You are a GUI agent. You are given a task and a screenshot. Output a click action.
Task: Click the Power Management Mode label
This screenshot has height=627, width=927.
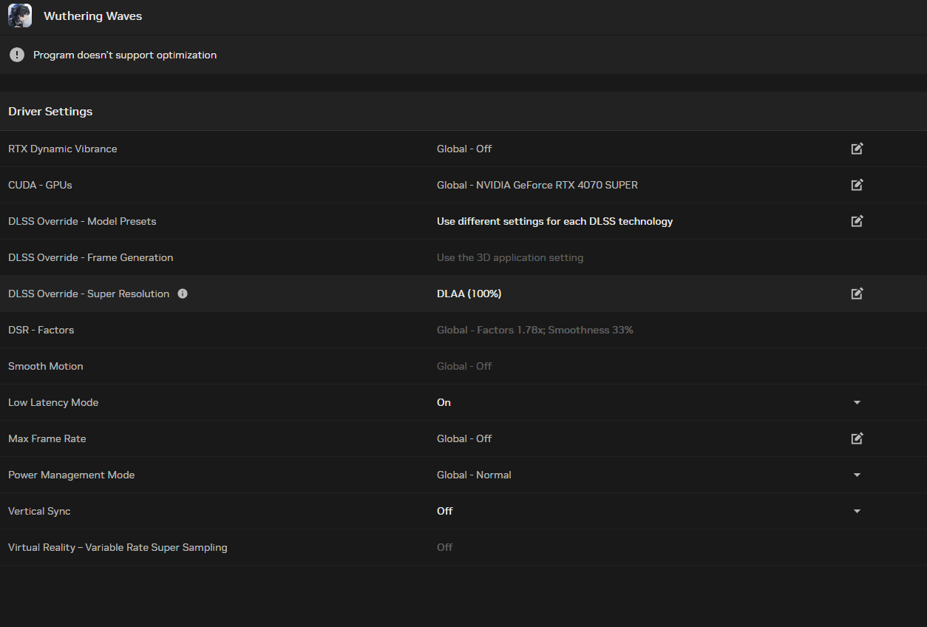[x=72, y=475]
